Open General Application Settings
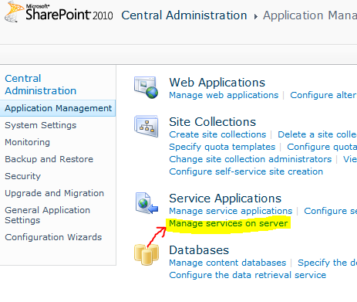Image resolution: width=357 pixels, height=302 pixels. tap(47, 215)
